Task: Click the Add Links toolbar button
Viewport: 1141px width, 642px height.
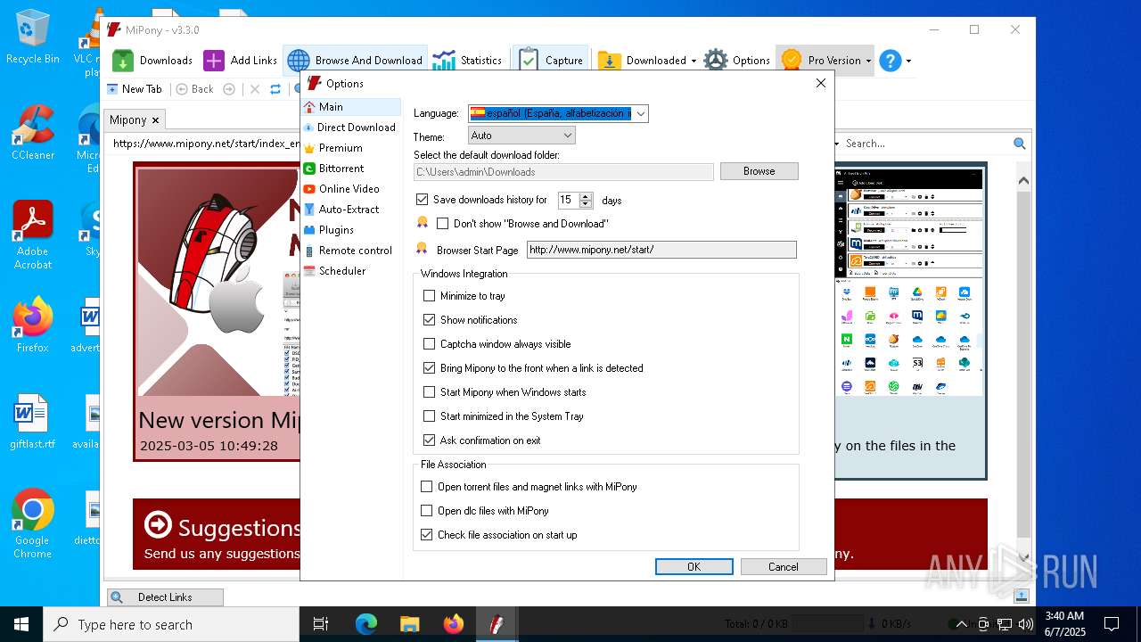Action: 240,60
